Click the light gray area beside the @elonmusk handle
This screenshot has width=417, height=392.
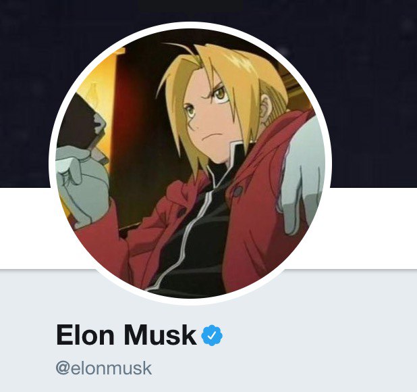pyautogui.click(x=266, y=368)
